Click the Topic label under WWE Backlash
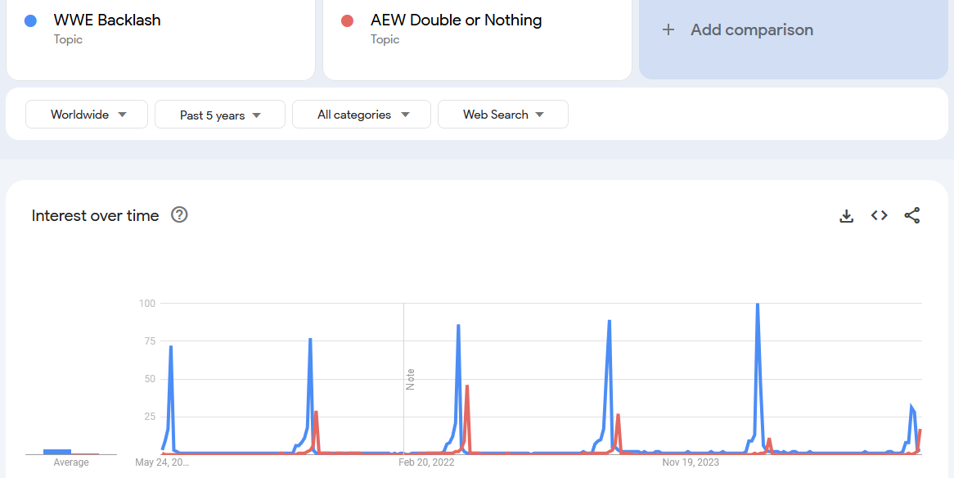 (68, 39)
